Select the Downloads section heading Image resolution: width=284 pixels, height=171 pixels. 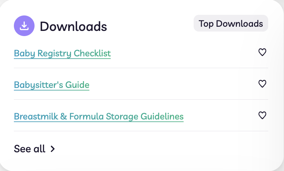click(73, 26)
